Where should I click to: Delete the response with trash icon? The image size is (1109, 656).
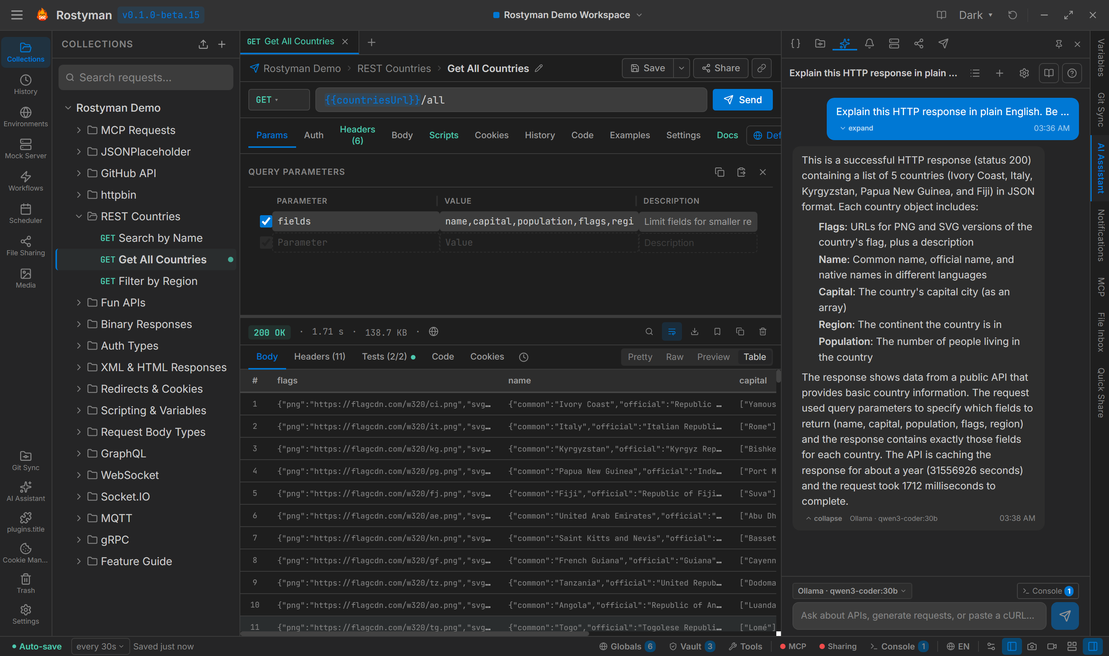click(762, 331)
